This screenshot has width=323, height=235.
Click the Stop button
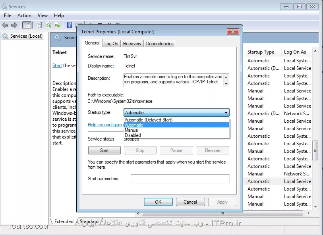click(x=140, y=150)
